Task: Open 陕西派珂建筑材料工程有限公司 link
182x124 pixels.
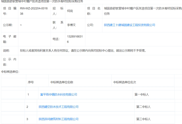Action: [58, 119]
